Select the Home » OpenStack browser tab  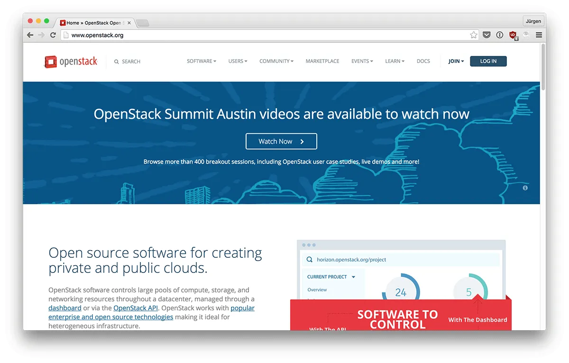pos(96,23)
